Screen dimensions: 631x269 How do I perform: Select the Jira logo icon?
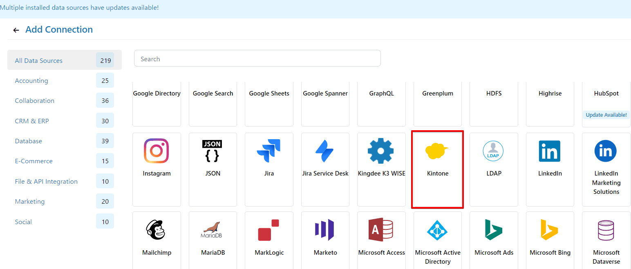point(269,151)
